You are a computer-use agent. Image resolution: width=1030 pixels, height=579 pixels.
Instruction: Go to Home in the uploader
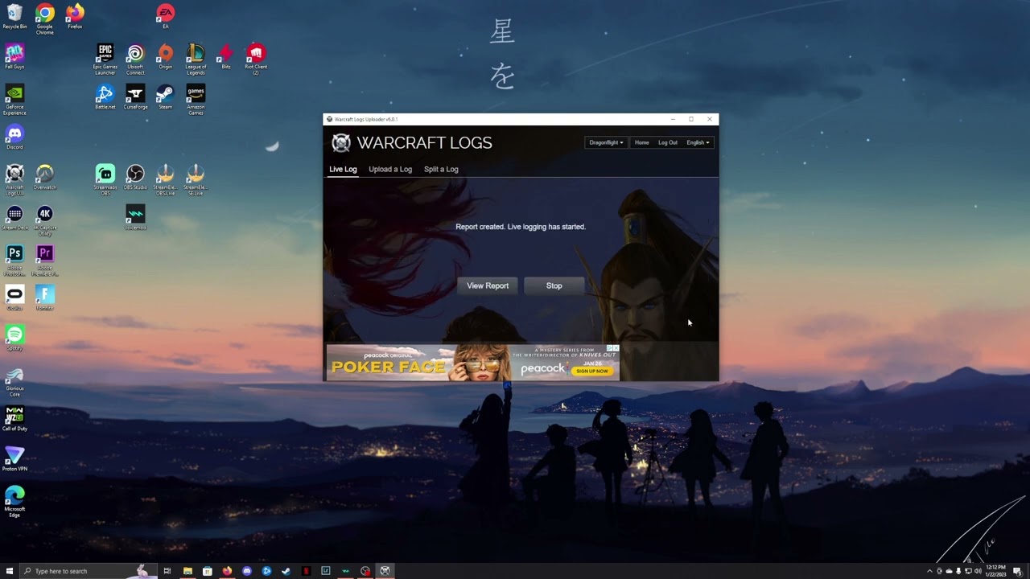[641, 142]
